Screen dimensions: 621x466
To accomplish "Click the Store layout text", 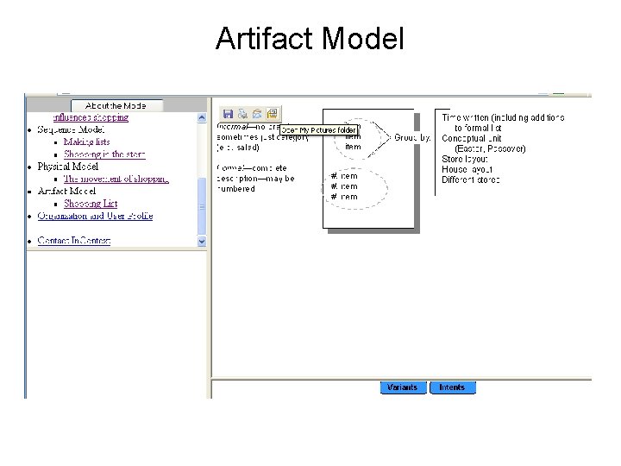I will click(x=465, y=159).
